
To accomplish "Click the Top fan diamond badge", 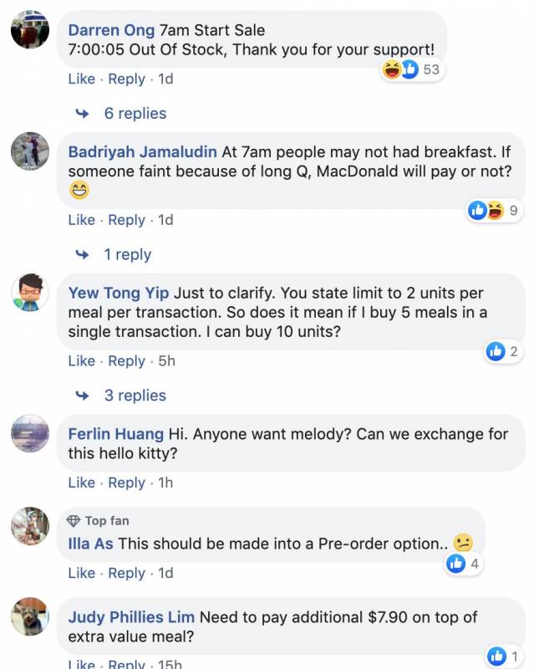I will click(74, 521).
